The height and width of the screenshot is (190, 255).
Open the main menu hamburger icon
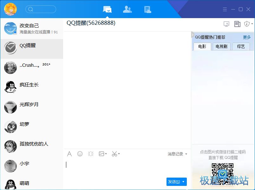click(225, 9)
